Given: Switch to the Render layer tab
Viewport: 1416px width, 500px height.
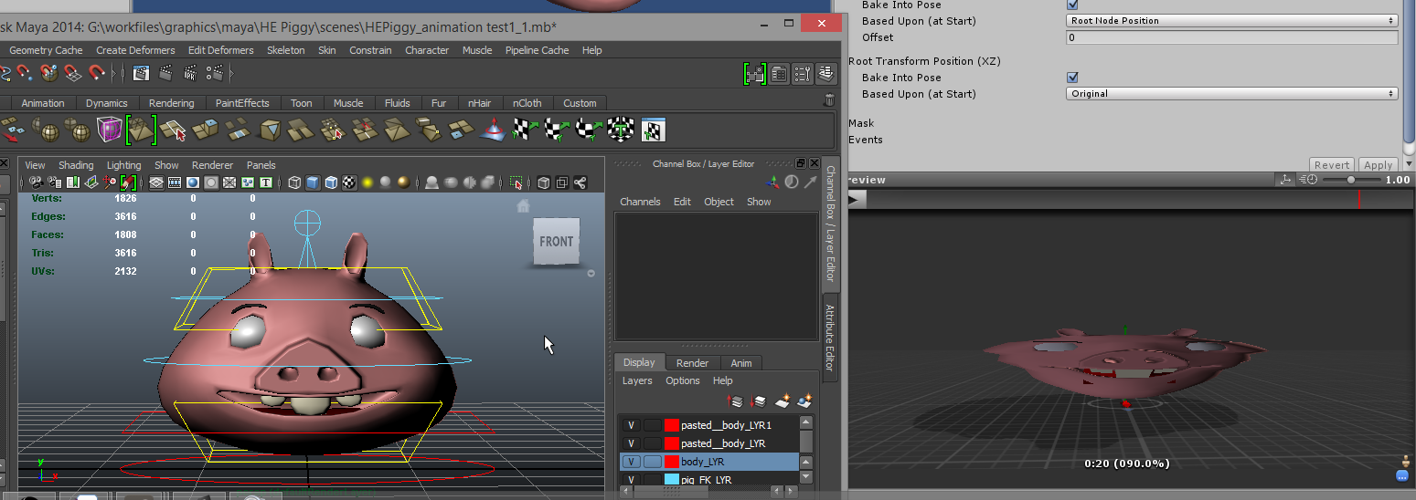Looking at the screenshot, I should pos(692,363).
